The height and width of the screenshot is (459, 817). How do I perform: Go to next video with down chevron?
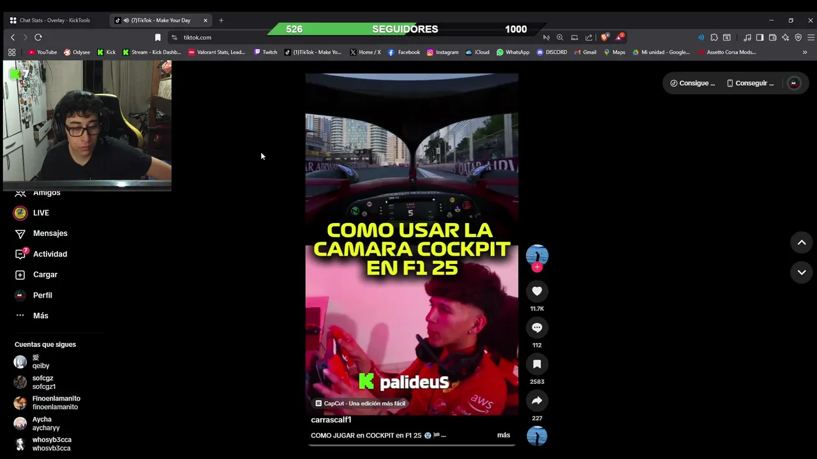point(802,272)
